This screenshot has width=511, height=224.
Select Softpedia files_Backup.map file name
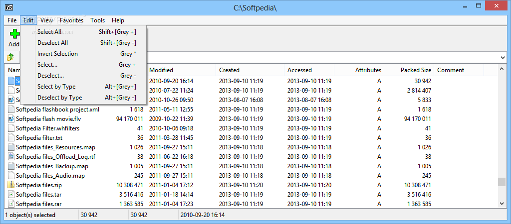(52, 166)
